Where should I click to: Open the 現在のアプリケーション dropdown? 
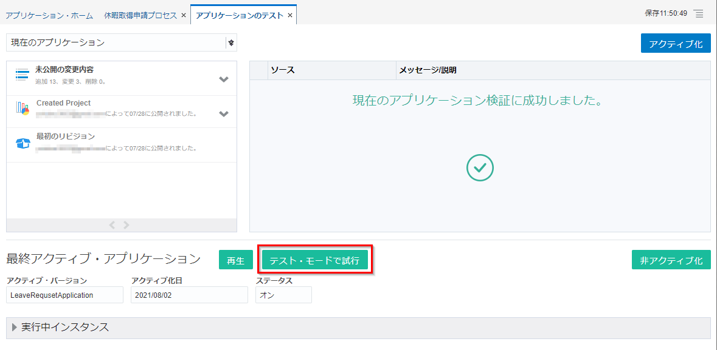(x=230, y=42)
